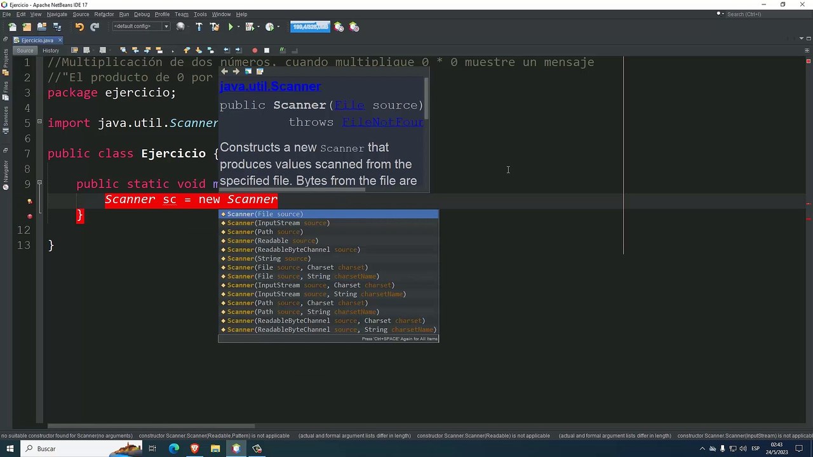This screenshot has height=457, width=813.
Task: Expand the Debug Project dropdown arrow
Action: click(259, 27)
